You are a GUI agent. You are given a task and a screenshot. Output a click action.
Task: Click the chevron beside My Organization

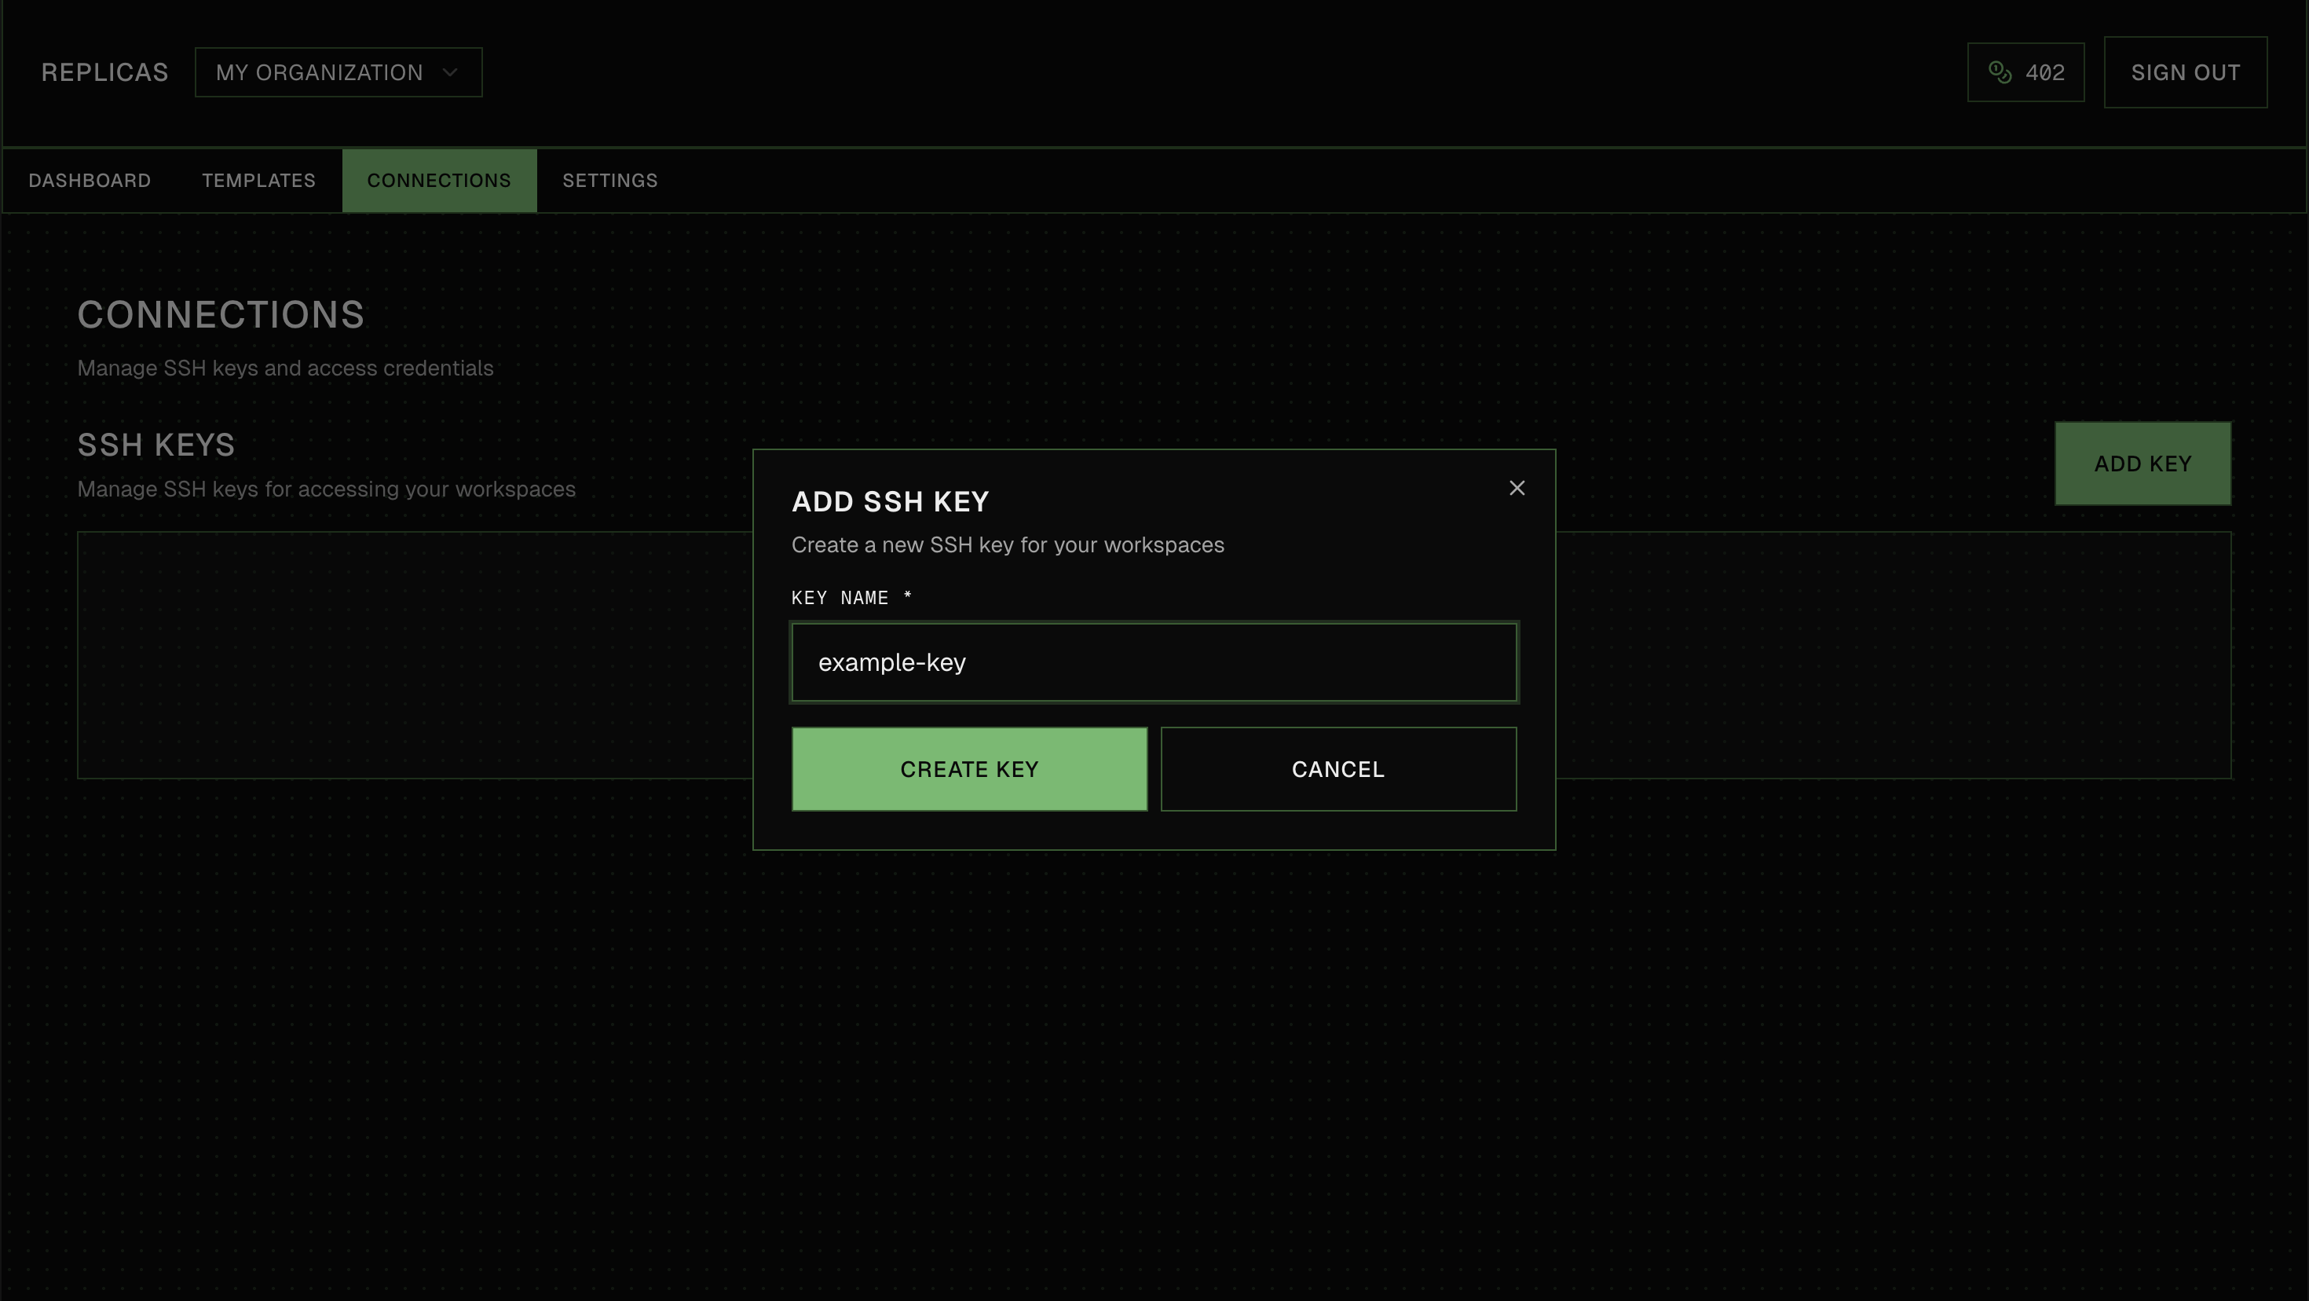pyautogui.click(x=450, y=72)
